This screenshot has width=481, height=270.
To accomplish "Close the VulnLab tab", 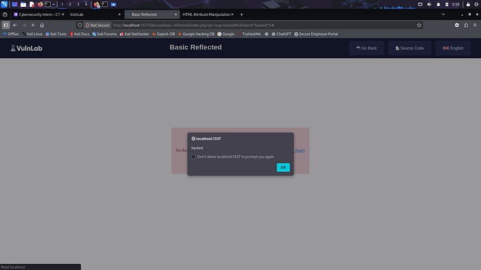I will tap(120, 14).
